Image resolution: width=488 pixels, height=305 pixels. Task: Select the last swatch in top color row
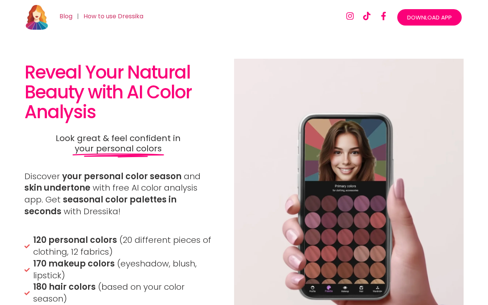click(377, 203)
